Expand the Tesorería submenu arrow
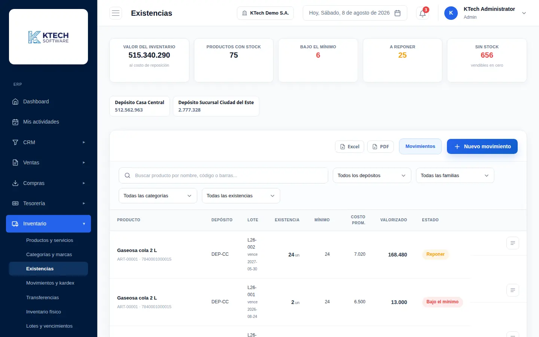 coord(84,203)
